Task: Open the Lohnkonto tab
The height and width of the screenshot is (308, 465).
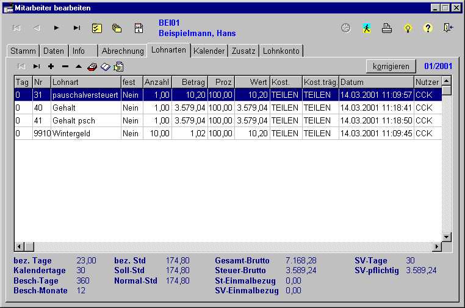Action: [x=281, y=51]
